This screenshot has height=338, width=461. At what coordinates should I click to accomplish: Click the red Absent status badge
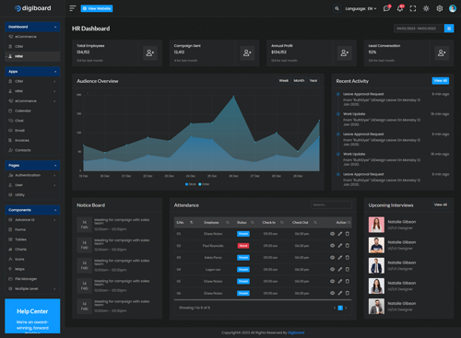pos(243,246)
